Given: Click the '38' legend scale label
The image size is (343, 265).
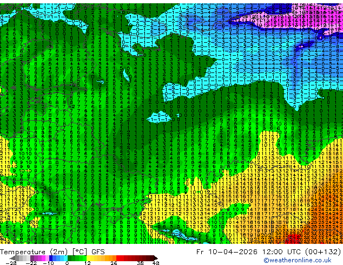Looking at the screenshot, I should click(140, 263).
